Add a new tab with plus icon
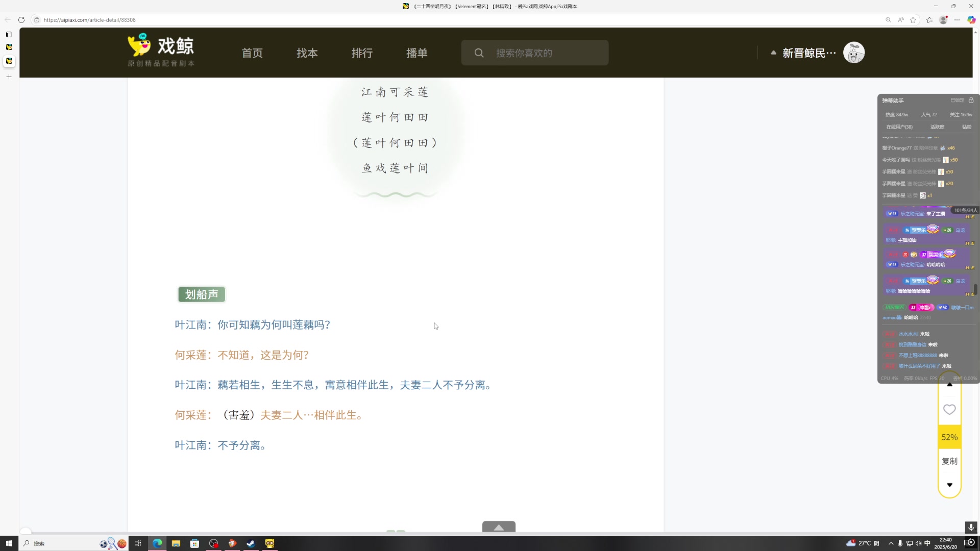This screenshot has height=551, width=980. [x=9, y=77]
